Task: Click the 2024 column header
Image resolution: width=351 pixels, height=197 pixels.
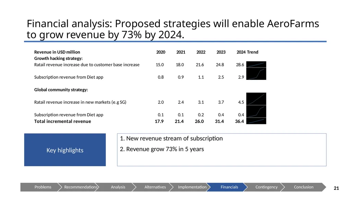Action: pyautogui.click(x=241, y=52)
